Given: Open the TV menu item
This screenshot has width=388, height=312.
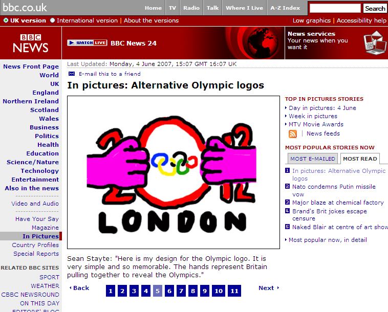Looking at the screenshot, I should click(x=172, y=8).
